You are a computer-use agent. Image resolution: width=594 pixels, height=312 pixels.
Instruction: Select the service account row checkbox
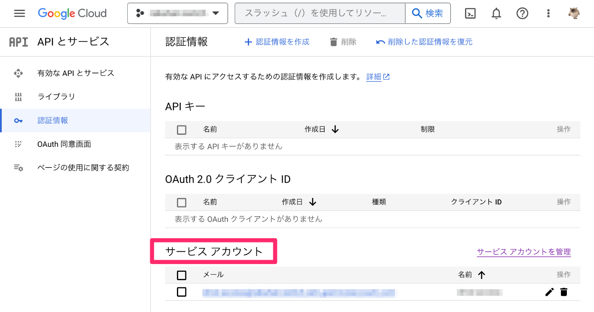click(182, 292)
